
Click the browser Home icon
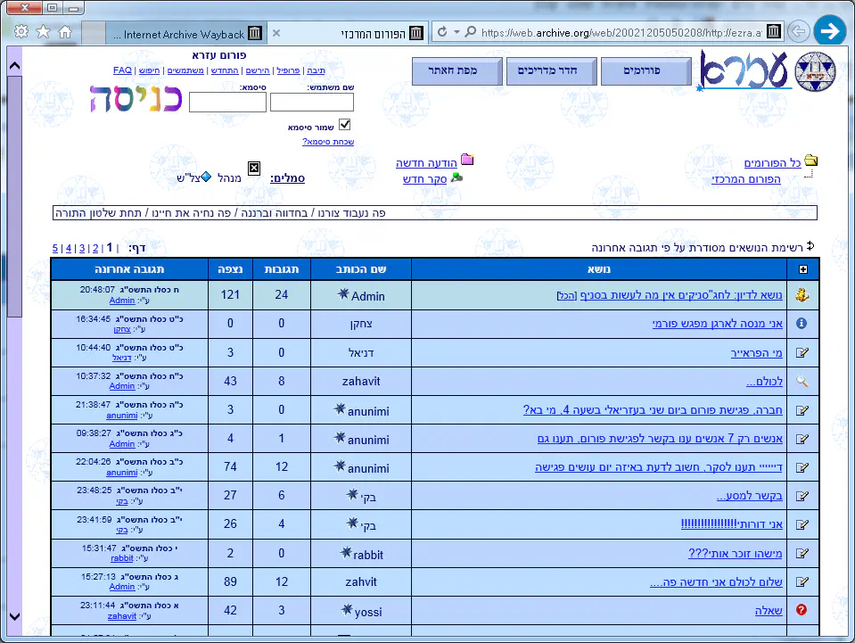click(65, 32)
